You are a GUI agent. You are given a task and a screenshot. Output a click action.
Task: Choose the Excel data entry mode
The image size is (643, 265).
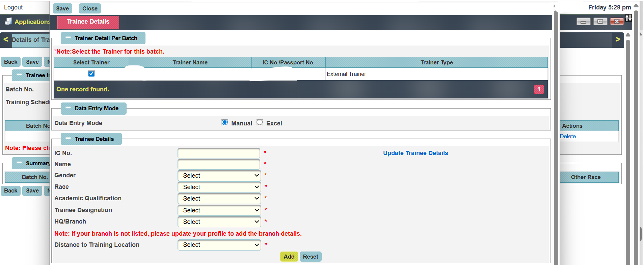coord(260,122)
